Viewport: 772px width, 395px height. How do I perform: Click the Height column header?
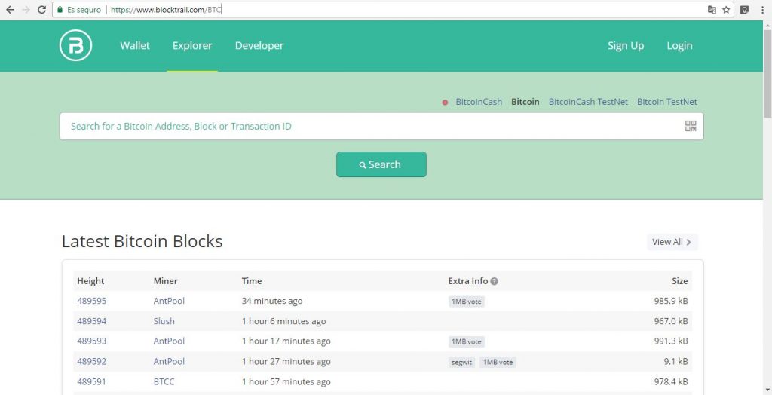[90, 281]
